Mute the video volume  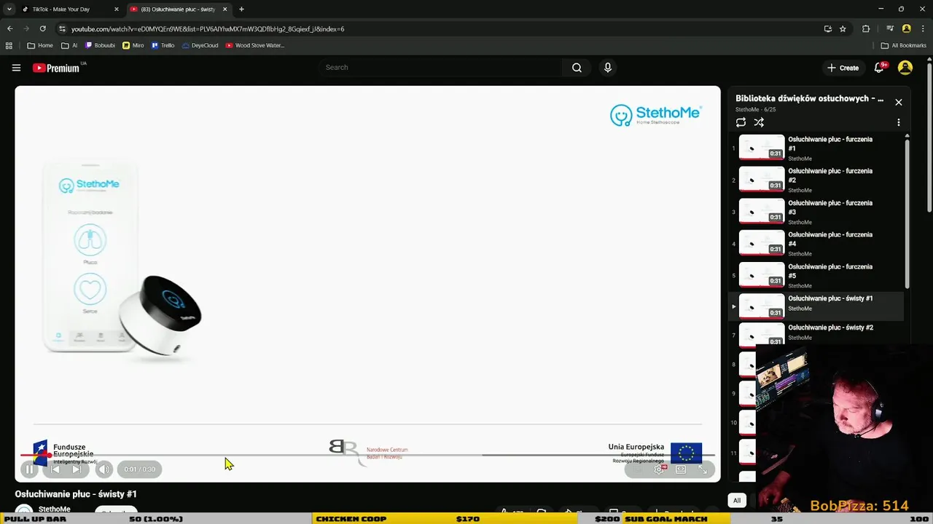pos(104,469)
